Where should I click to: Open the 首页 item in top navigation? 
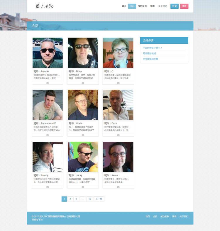coord(124,6)
